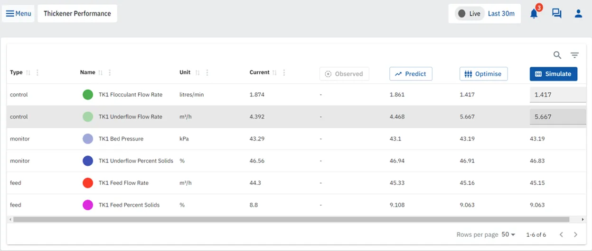Open the chat messages icon
Image resolution: width=592 pixels, height=251 pixels.
click(x=556, y=14)
